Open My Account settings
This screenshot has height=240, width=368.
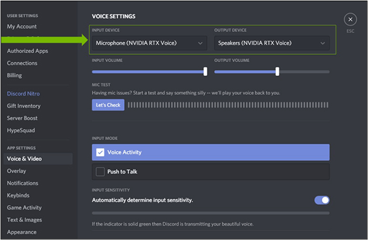click(x=22, y=26)
